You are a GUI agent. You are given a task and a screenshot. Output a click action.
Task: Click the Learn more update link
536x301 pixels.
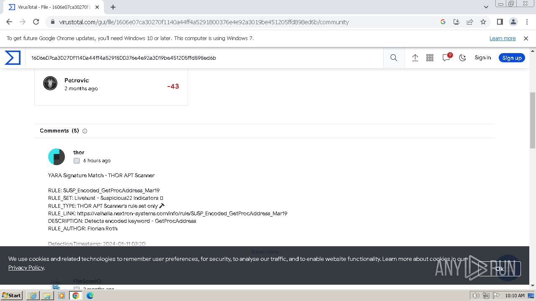pyautogui.click(x=502, y=38)
